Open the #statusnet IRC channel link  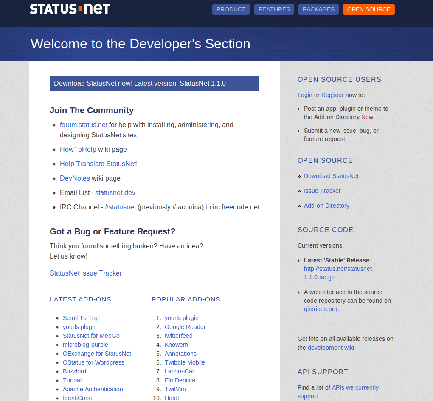point(121,207)
